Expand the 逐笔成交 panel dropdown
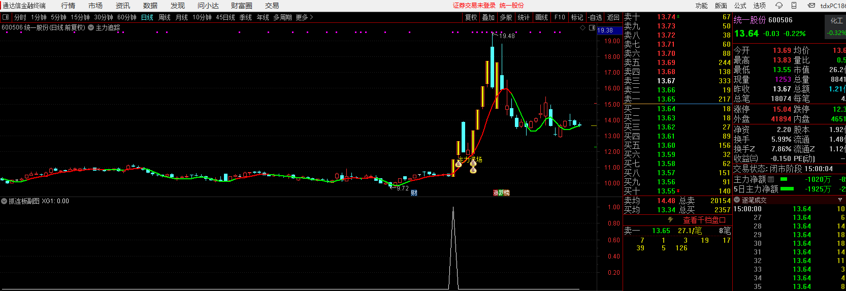The width and height of the screenshot is (846, 291). coord(737,200)
